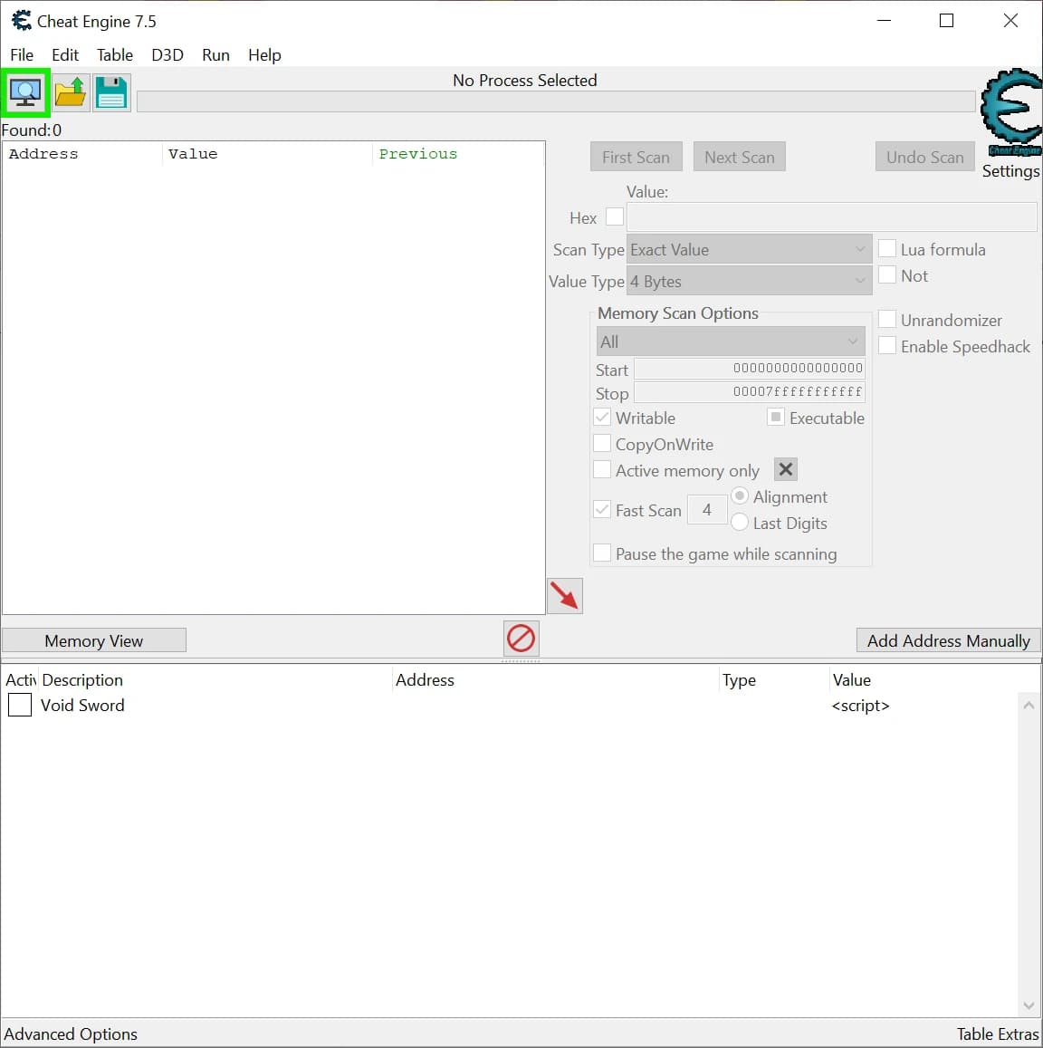Click the scan progress bar

click(556, 101)
